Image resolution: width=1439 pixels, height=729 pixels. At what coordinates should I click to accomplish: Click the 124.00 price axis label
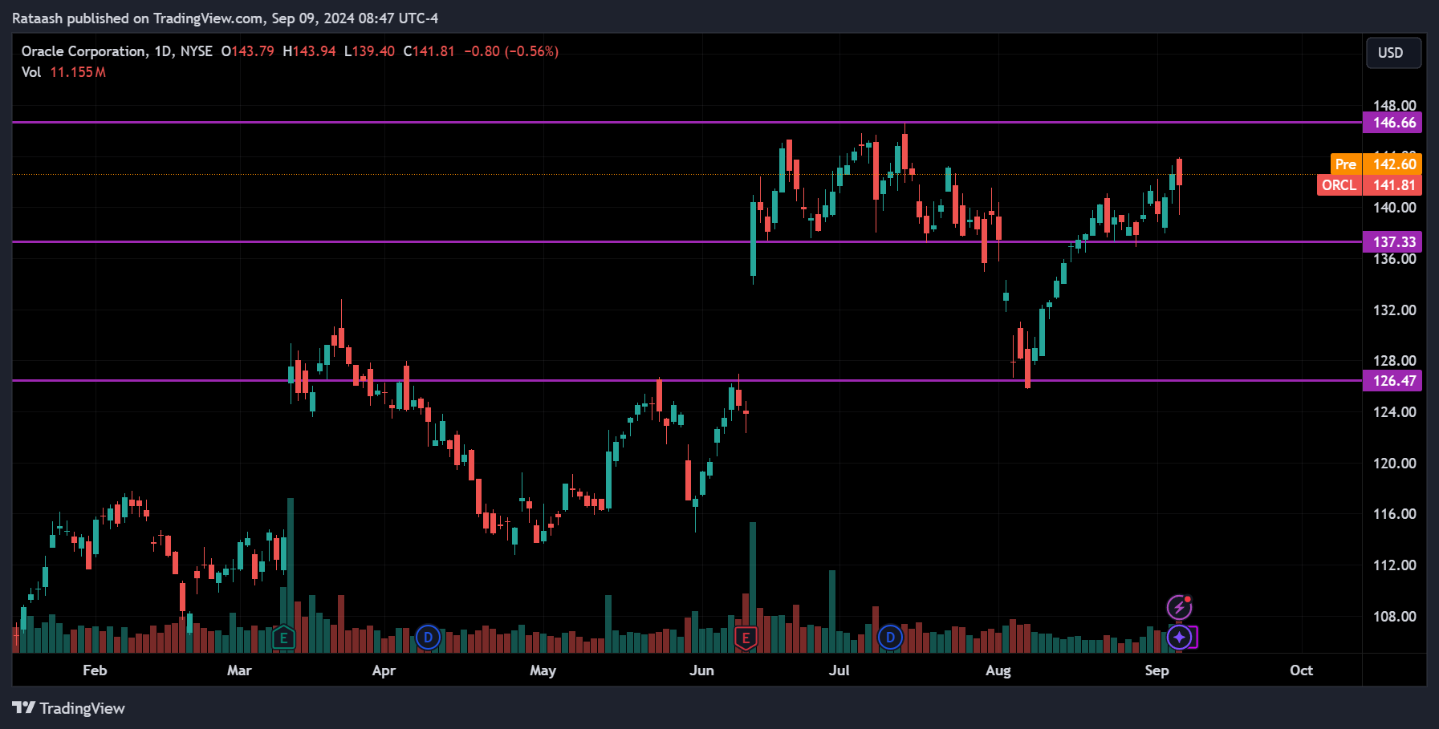coord(1394,412)
